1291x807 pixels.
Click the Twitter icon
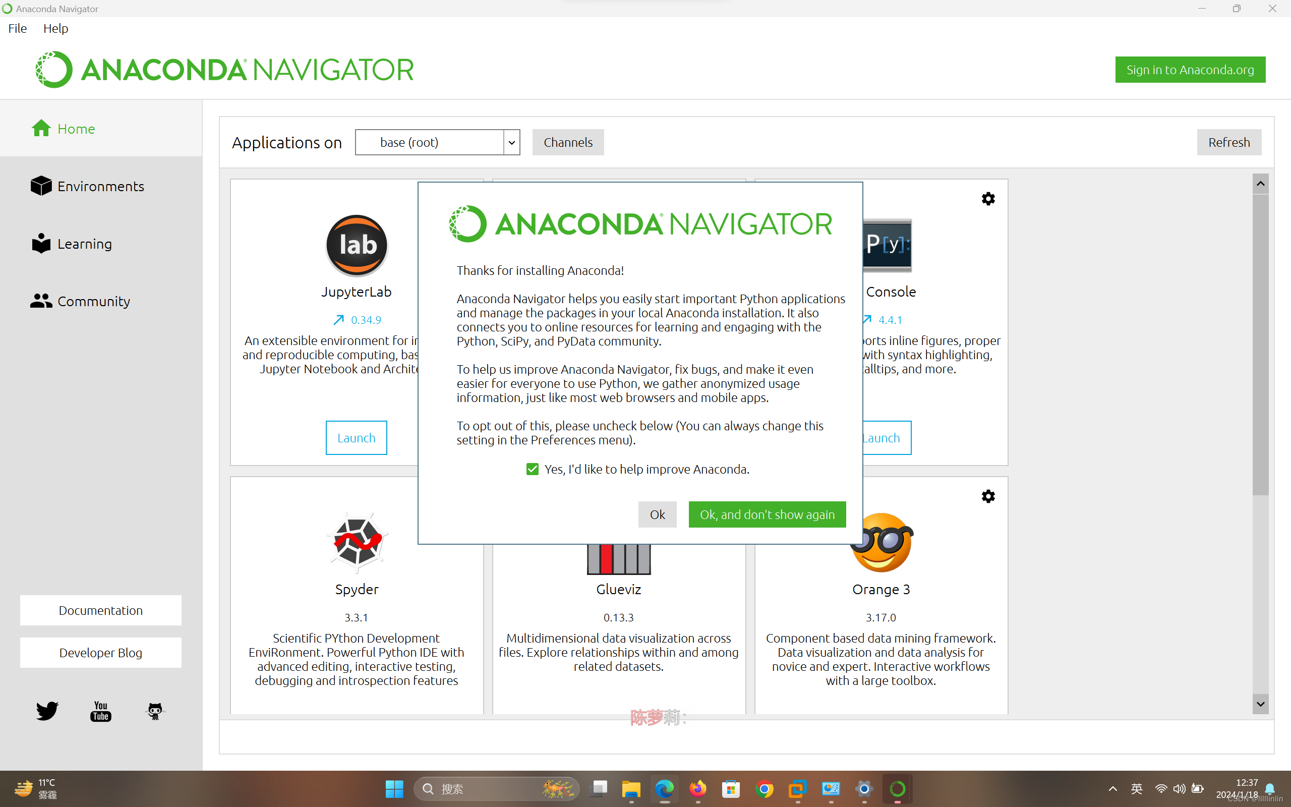[47, 711]
